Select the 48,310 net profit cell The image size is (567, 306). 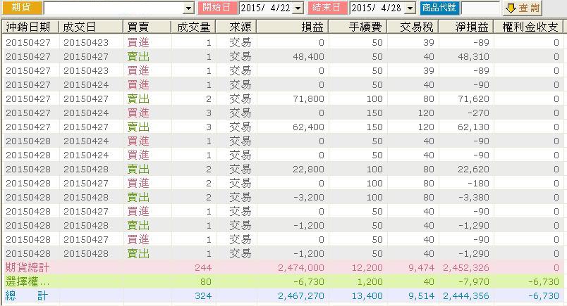(473, 57)
